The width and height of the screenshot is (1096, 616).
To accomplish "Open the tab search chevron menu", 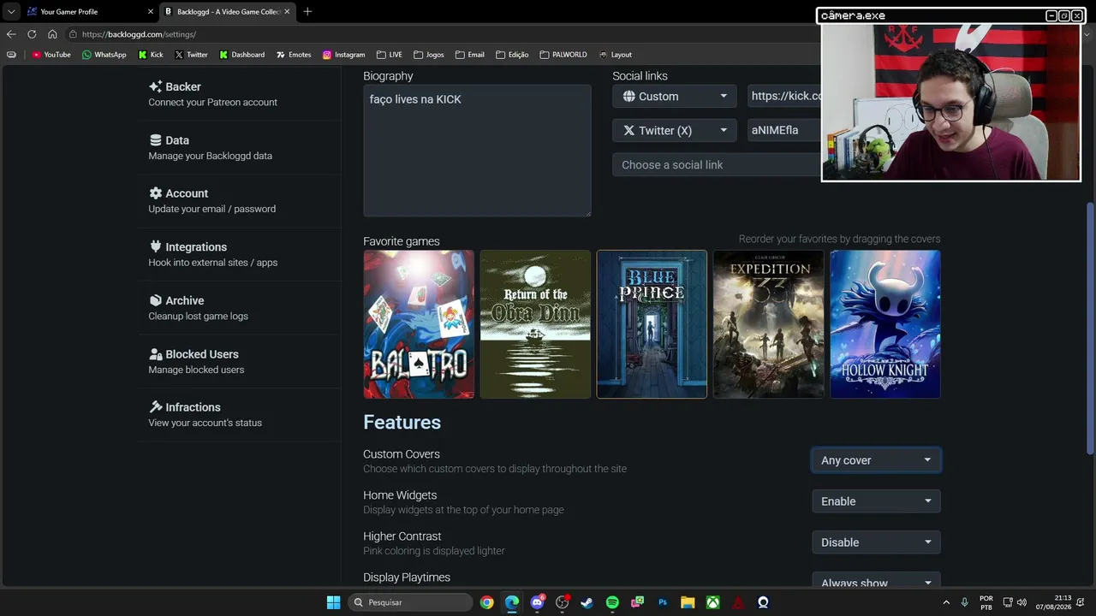I will (10, 12).
